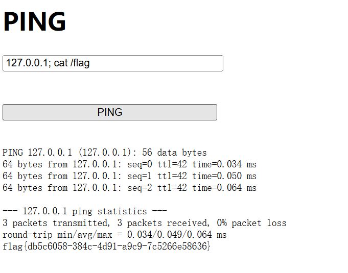Click the PING submit button
This screenshot has height=273, width=348.
pos(110,112)
